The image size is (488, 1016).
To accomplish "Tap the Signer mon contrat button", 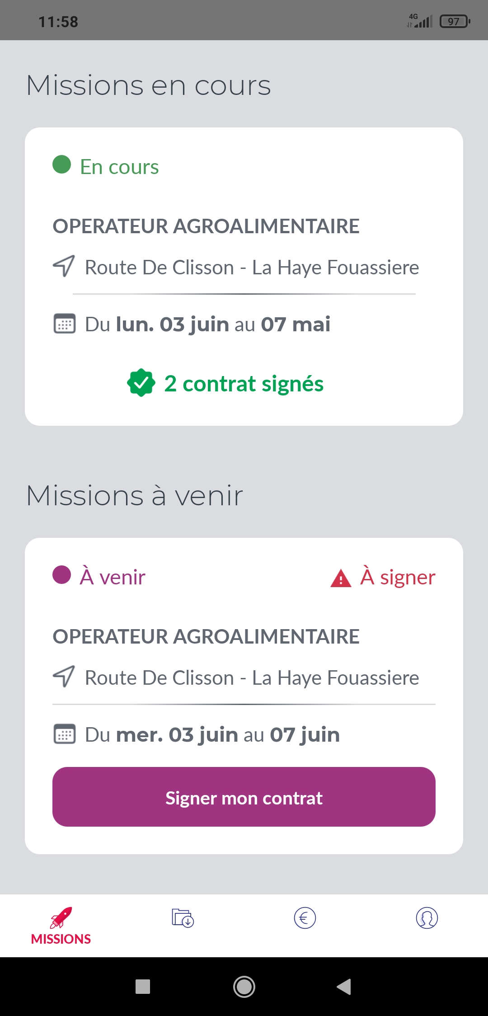I will click(244, 797).
